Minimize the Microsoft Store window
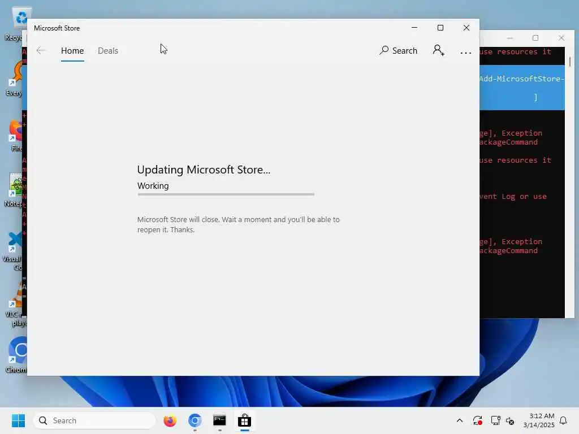Viewport: 579px width, 434px height. 414,28
